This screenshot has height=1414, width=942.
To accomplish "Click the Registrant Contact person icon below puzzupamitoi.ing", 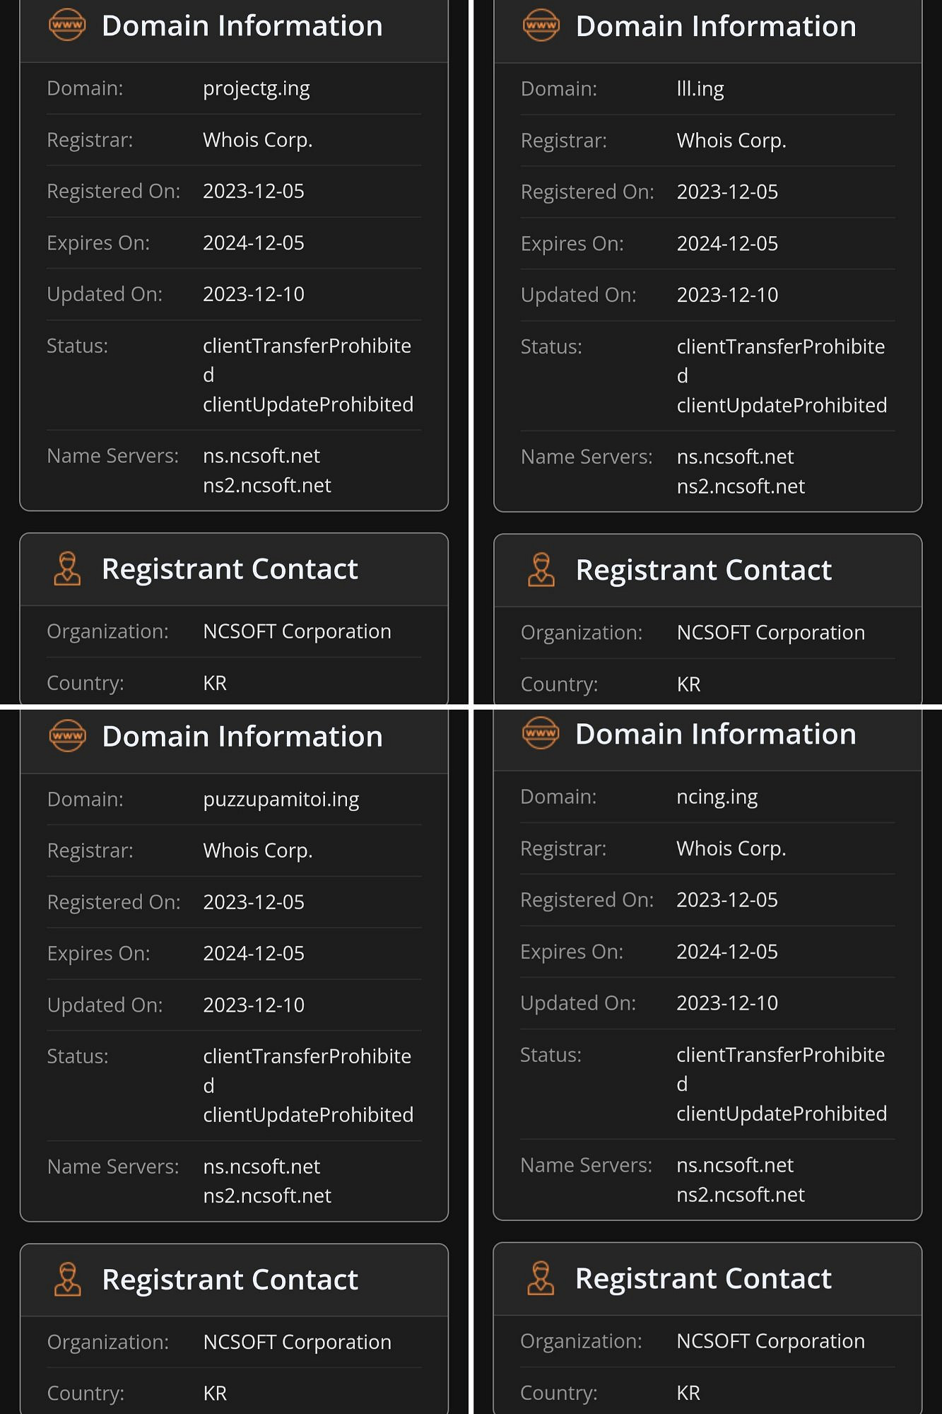I will pos(67,1280).
